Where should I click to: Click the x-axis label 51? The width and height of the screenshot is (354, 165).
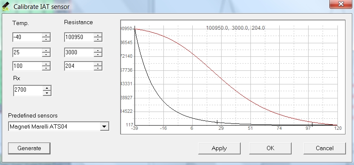[250, 128]
